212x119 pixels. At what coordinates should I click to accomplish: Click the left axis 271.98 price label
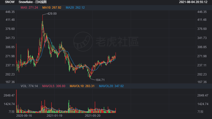click(10, 56)
